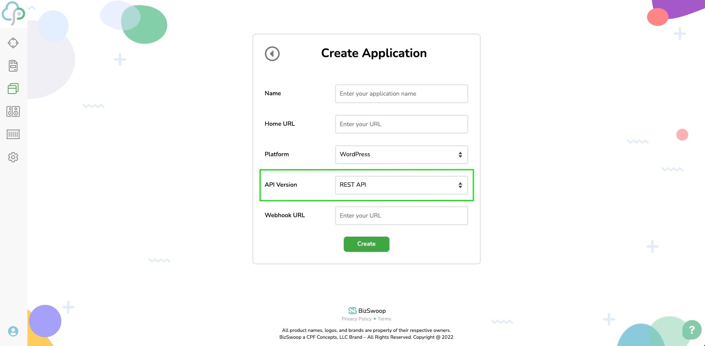This screenshot has height=346, width=705.
Task: Open the barcode section in the sidebar
Action: (x=13, y=134)
